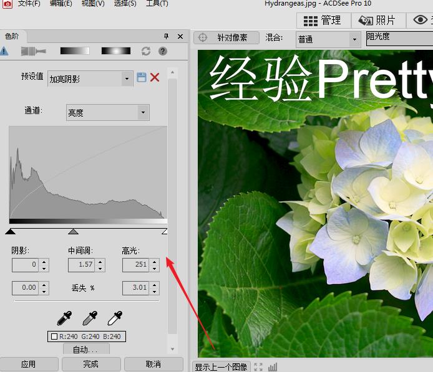Pin the Levels panel

pyautogui.click(x=166, y=36)
